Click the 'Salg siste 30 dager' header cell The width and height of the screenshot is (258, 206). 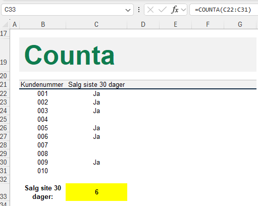[96, 84]
